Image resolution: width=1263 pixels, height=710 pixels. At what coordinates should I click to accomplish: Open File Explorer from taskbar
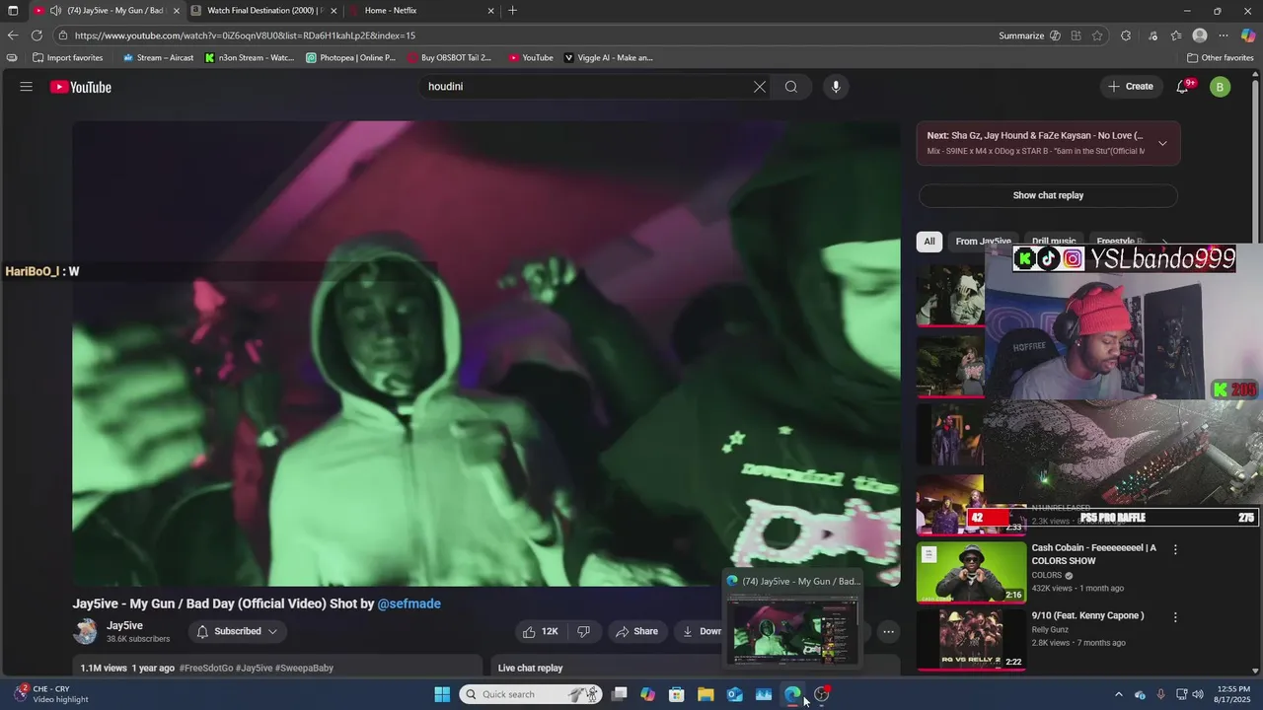[x=706, y=694]
